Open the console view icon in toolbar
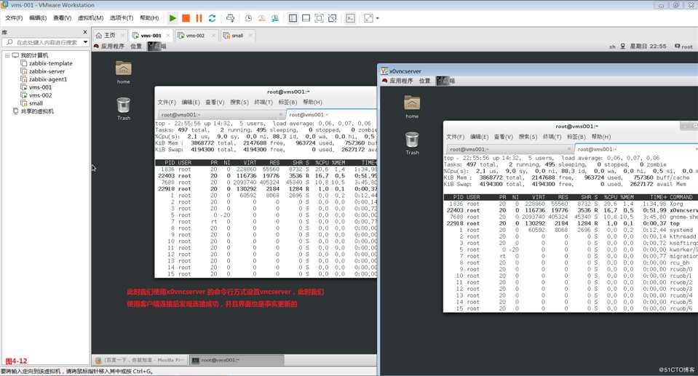Viewport: 698px width, 376px height. click(x=351, y=18)
